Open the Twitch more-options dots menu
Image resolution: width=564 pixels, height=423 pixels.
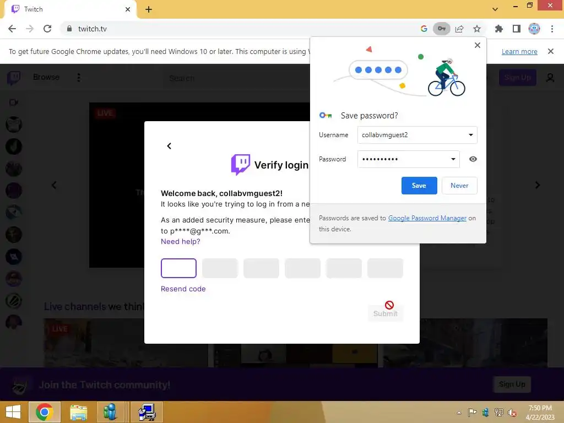point(79,77)
